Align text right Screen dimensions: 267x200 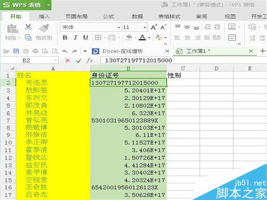tap(198, 37)
